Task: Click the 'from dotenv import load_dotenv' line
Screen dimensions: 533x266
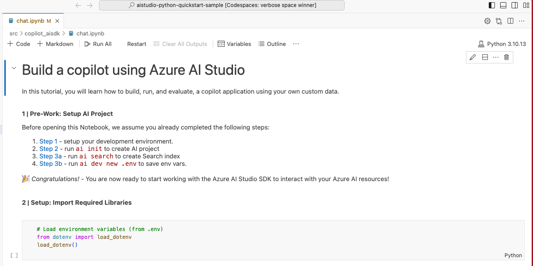Action: point(84,237)
